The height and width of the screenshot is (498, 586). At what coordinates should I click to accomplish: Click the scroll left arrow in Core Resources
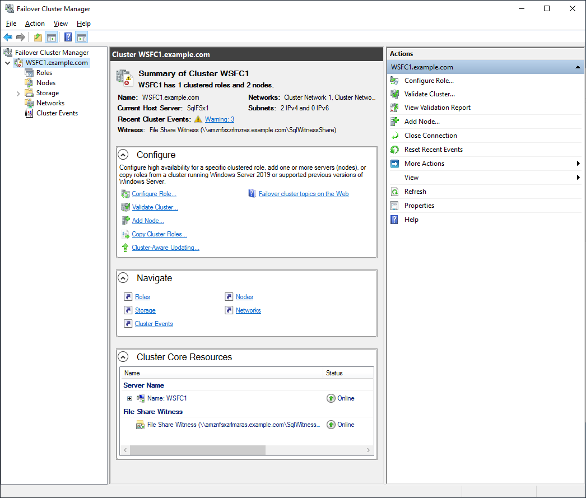125,450
